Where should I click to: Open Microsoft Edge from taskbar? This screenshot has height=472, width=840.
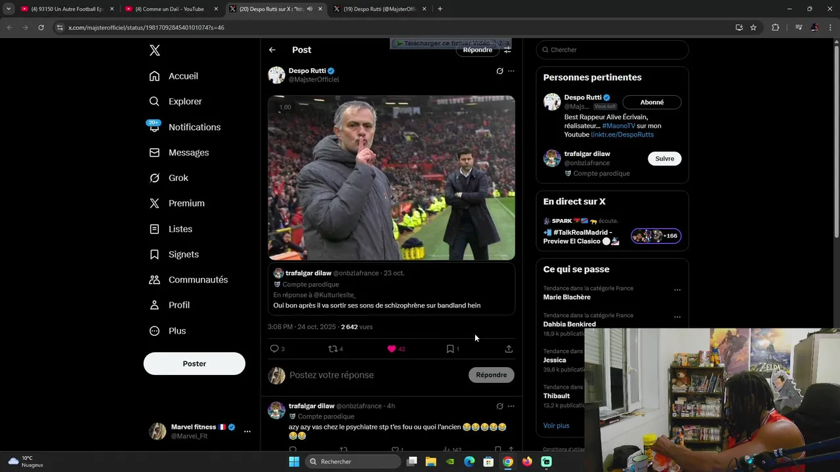pos(469,462)
